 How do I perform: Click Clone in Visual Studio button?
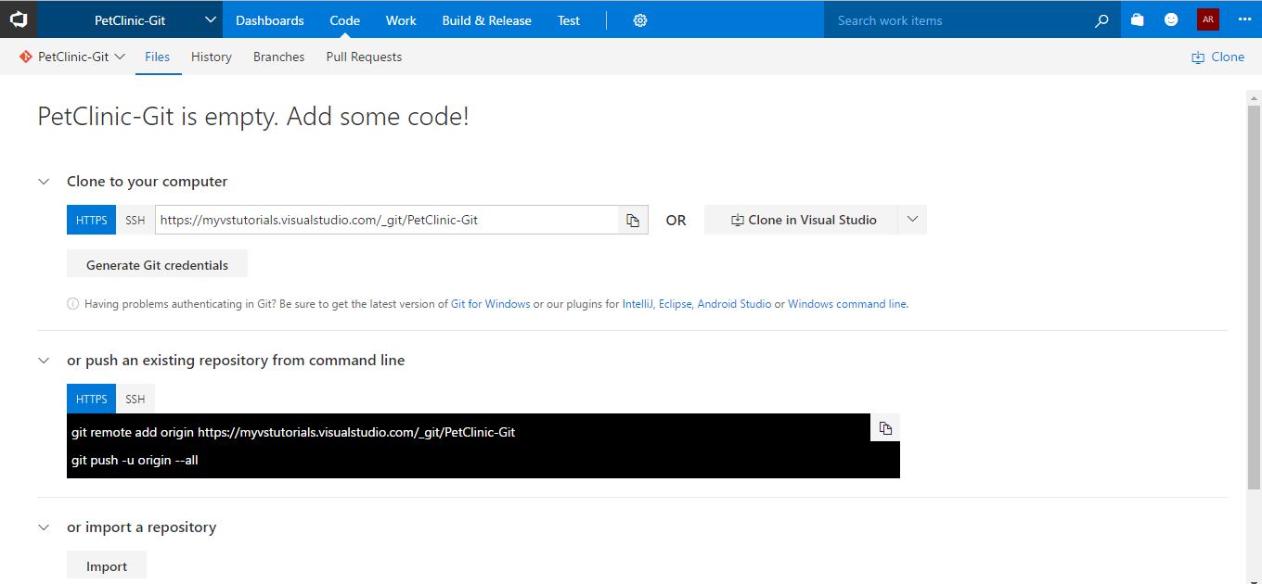pos(801,220)
